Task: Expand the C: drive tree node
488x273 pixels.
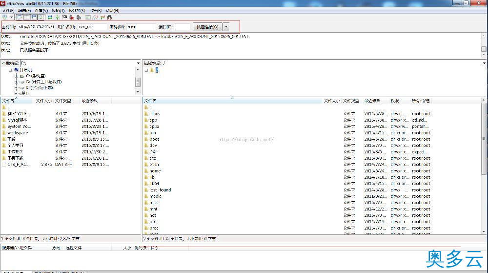Action: tap(16, 76)
